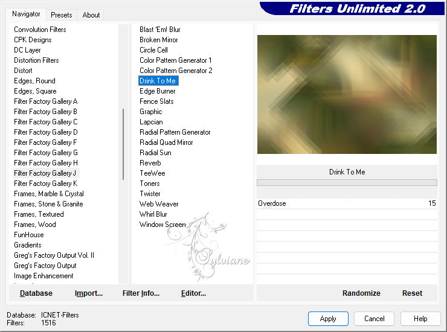447x332 pixels.
Task: Open the Help button
Action: click(420, 319)
